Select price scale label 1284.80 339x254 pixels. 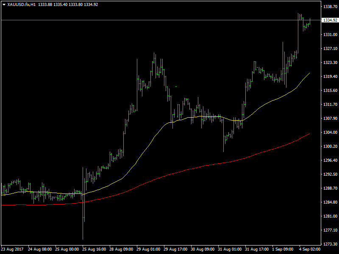coord(330,202)
